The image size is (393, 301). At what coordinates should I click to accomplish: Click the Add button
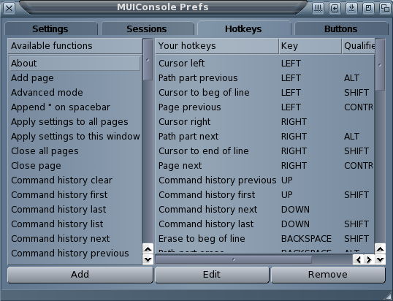tap(80, 275)
